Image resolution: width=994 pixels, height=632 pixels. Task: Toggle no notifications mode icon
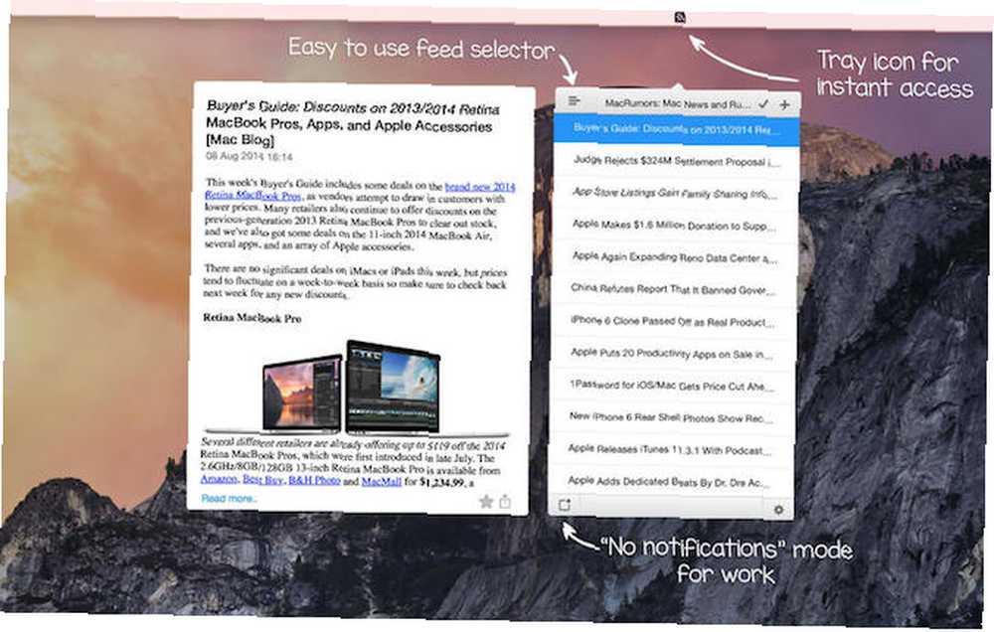(565, 505)
